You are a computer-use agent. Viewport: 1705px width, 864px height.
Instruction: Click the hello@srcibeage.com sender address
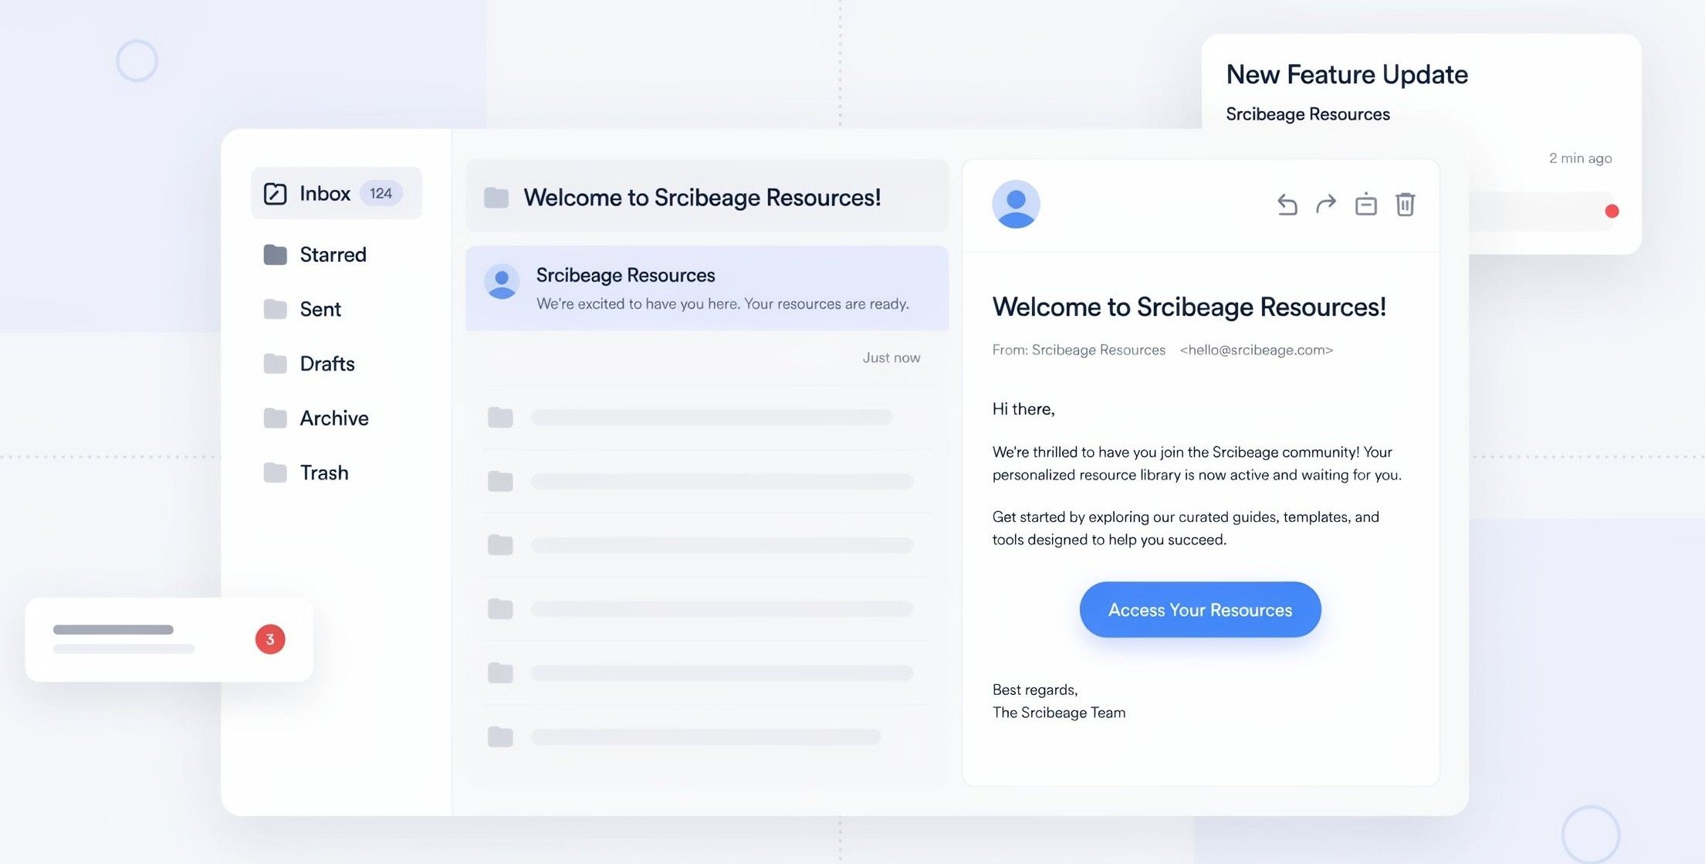pyautogui.click(x=1257, y=350)
